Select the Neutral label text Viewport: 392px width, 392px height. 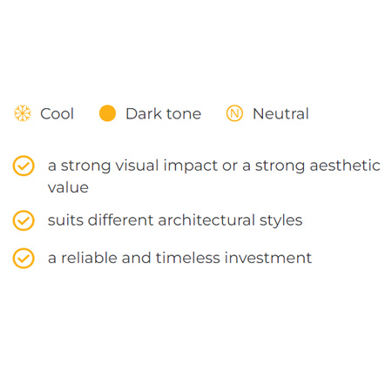280,113
